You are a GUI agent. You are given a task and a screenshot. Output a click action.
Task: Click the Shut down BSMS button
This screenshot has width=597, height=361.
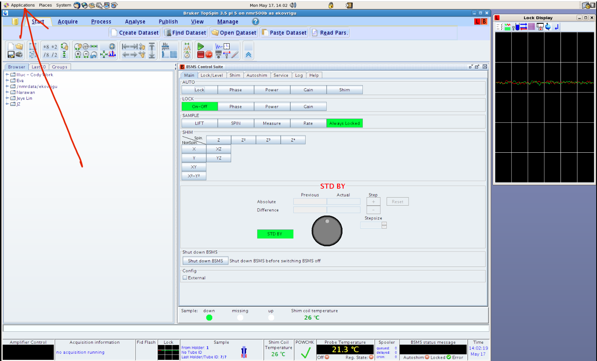pyautogui.click(x=205, y=261)
